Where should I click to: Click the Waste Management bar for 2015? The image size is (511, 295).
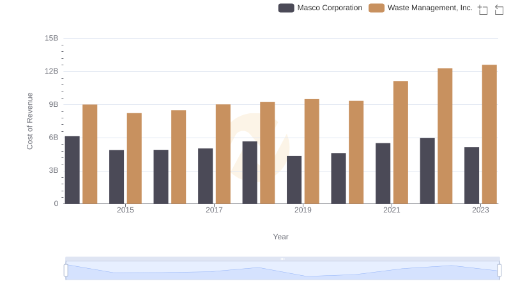point(134,158)
